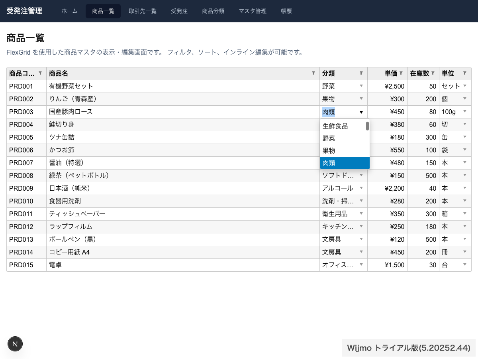Open the 単価 column filter
This screenshot has height=359, width=478.
coord(402,73)
